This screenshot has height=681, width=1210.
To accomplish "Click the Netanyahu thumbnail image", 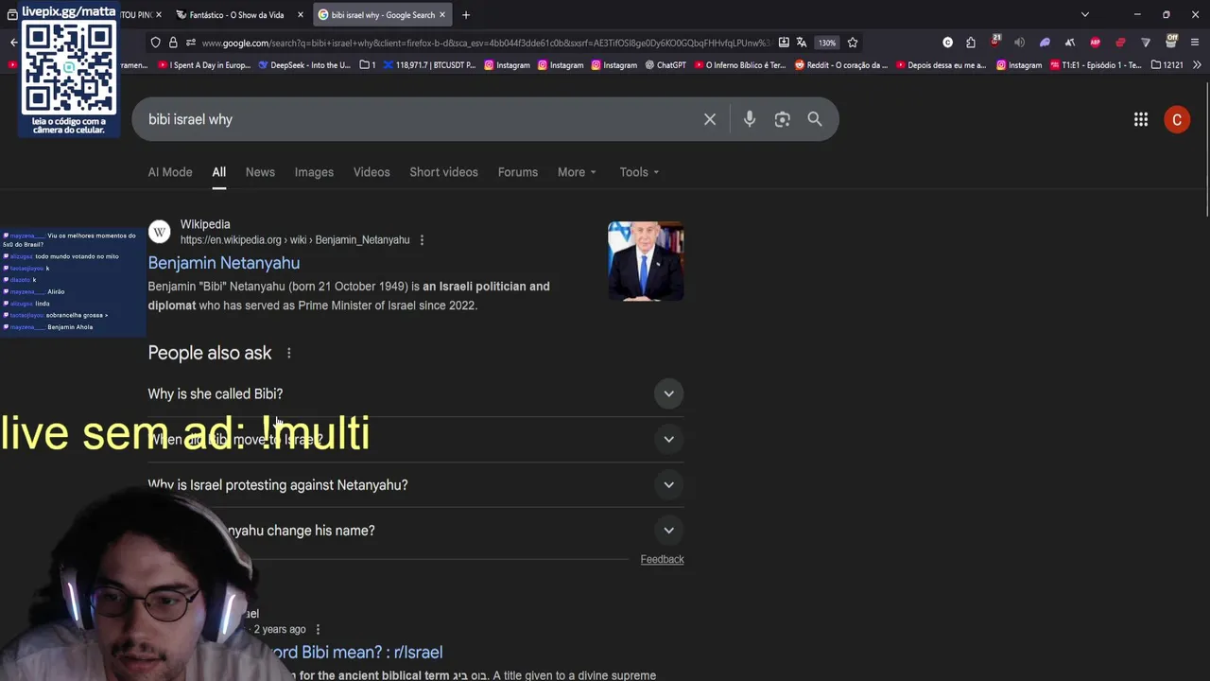I will [x=646, y=261].
